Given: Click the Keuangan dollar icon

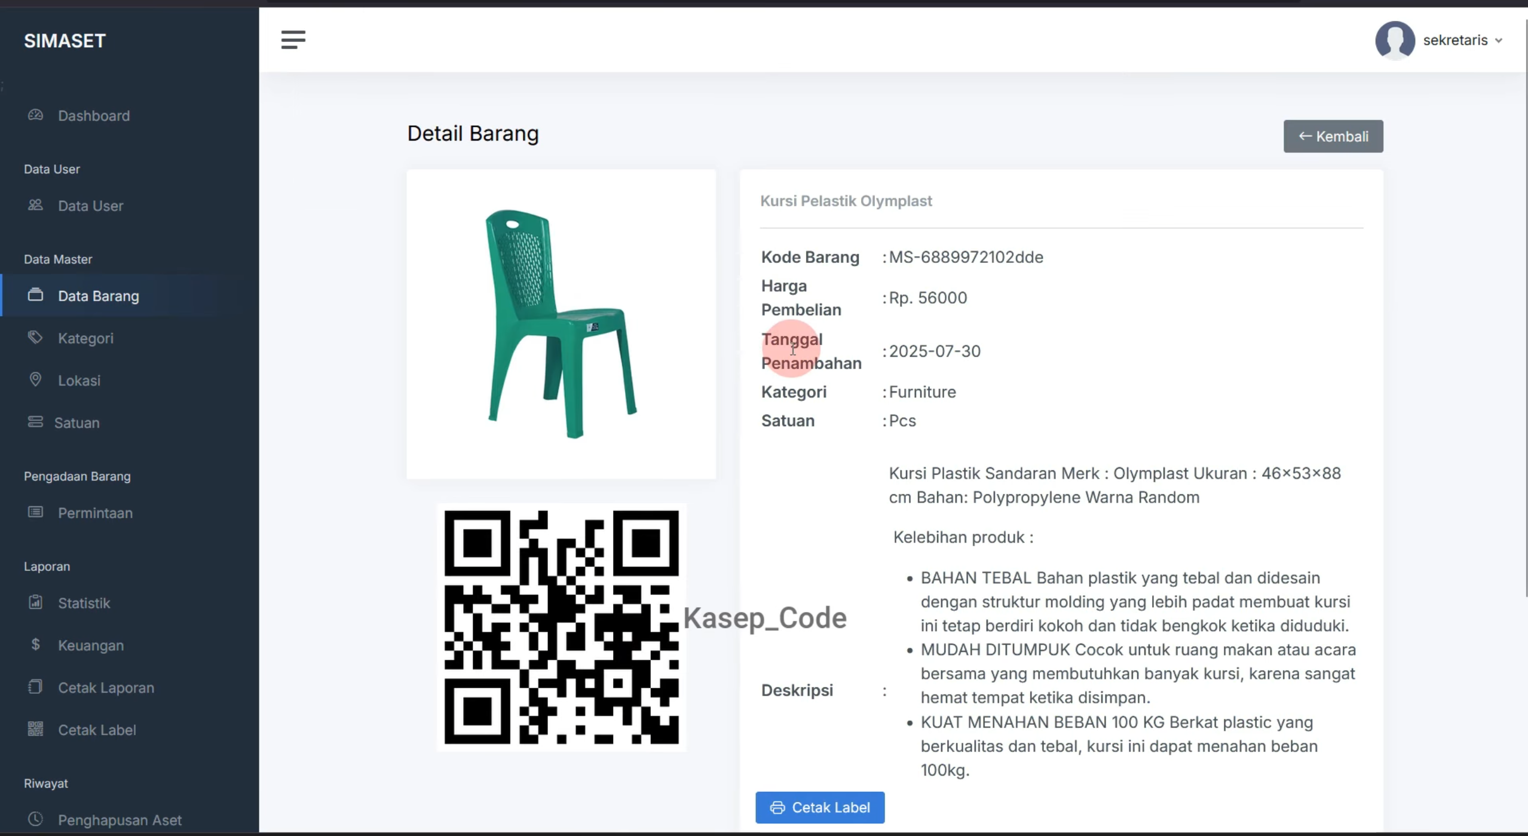Looking at the screenshot, I should click(35, 644).
